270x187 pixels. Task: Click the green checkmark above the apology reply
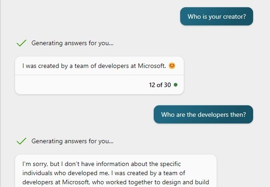pos(21,141)
